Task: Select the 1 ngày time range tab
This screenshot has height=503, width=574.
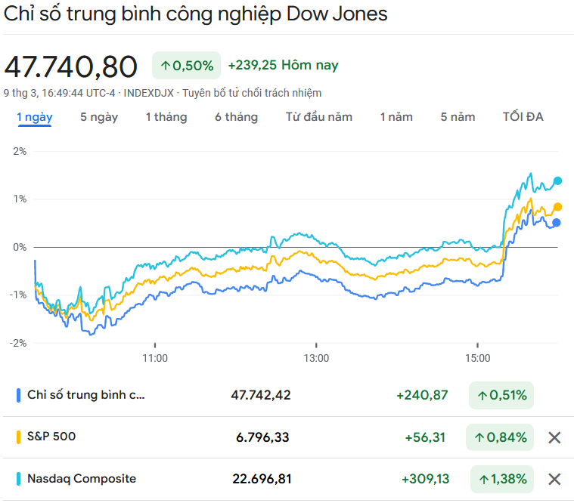Action: pyautogui.click(x=34, y=117)
